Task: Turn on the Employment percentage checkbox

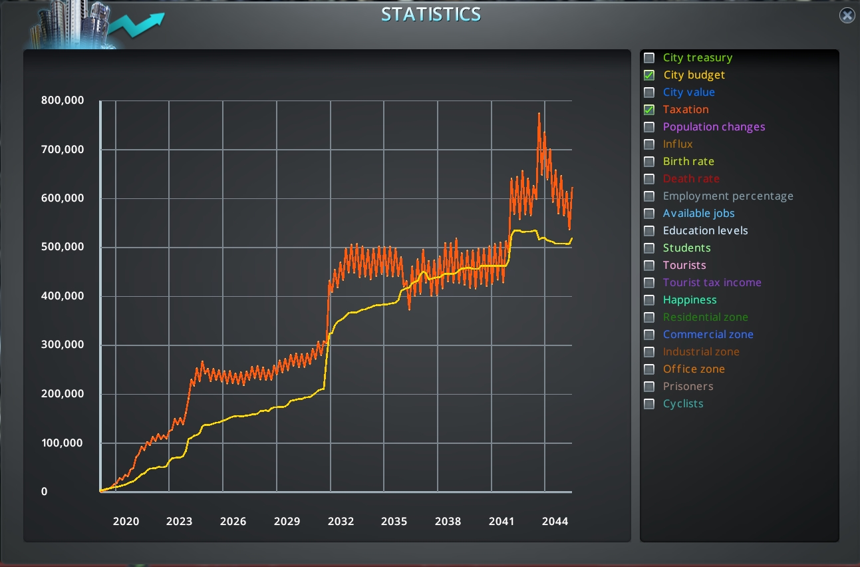Action: (x=649, y=196)
